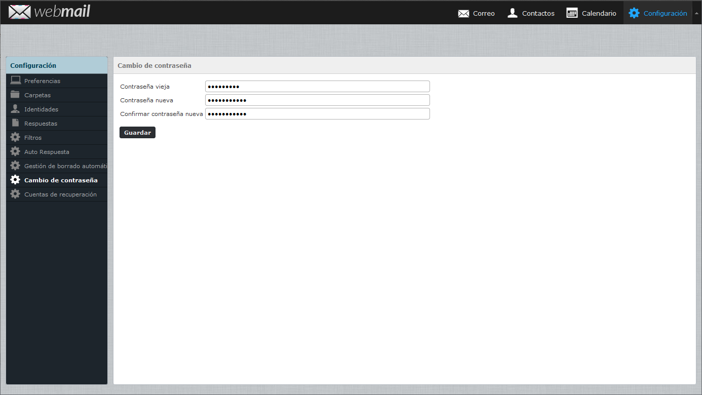Screen dimensions: 702x395
Task: Open the Correo tab label
Action: [x=484, y=14]
